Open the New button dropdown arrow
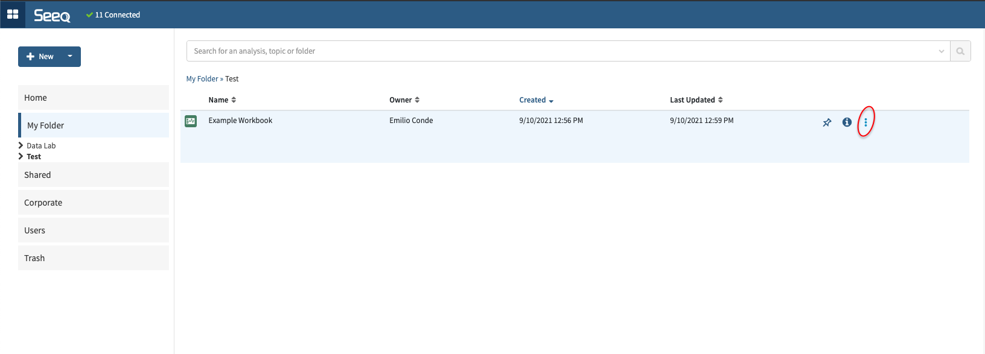The image size is (985, 354). (x=70, y=57)
